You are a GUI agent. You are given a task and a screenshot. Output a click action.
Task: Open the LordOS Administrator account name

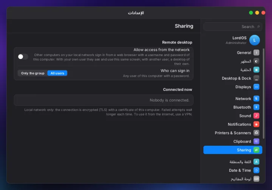(x=240, y=38)
